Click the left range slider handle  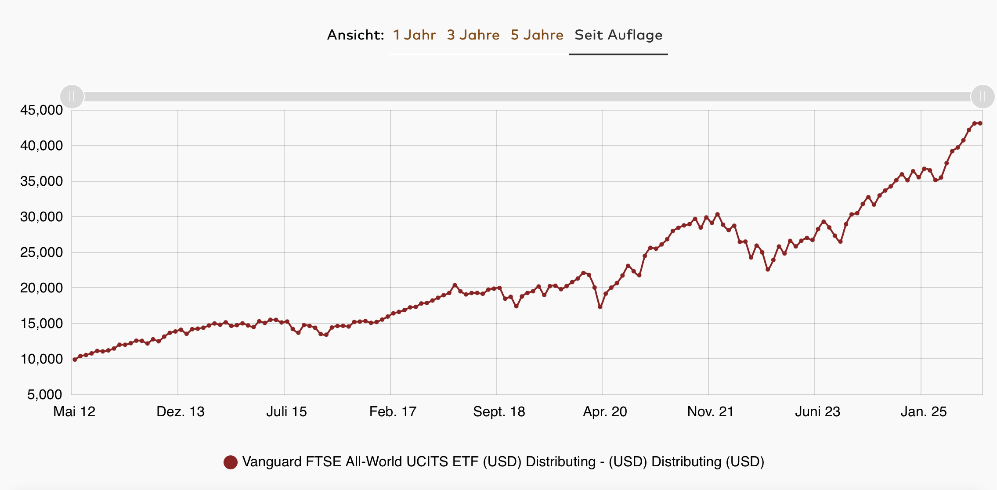[x=72, y=97]
